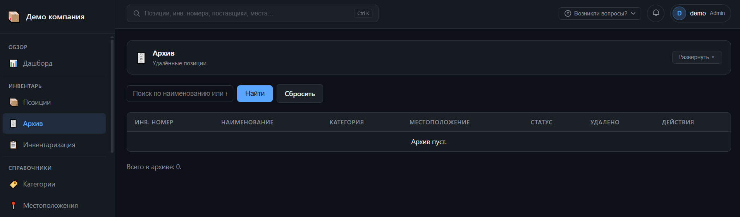Click the question mark help icon
740x217 pixels.
tap(568, 14)
